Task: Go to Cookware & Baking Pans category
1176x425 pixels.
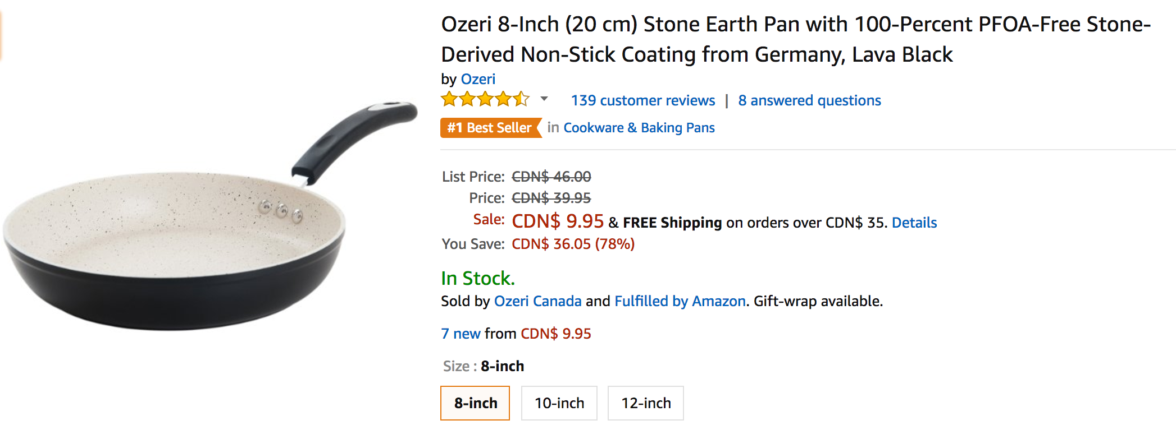Action: coord(639,128)
